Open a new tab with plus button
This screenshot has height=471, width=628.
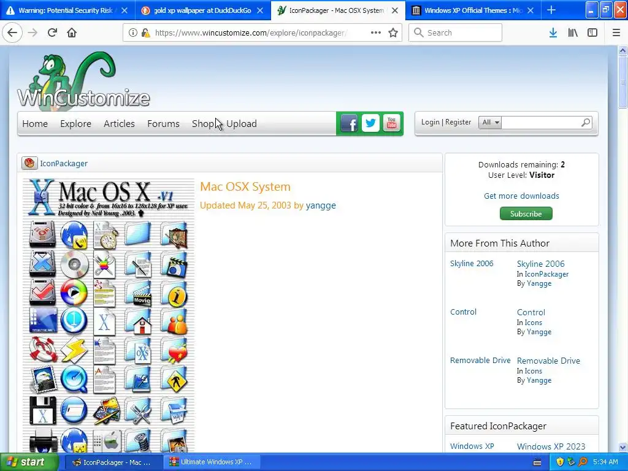(x=551, y=10)
